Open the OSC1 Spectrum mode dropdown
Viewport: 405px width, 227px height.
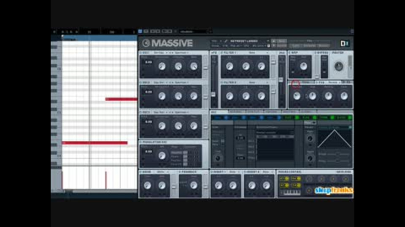[x=182, y=53]
